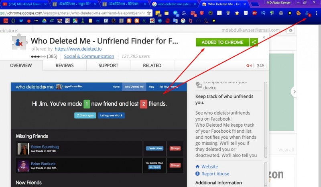Switch to the Reviews tab

point(65,66)
